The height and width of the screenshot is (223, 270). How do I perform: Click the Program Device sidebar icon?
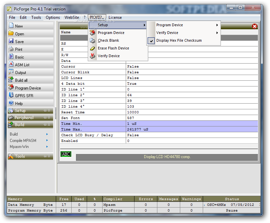click(x=11, y=87)
